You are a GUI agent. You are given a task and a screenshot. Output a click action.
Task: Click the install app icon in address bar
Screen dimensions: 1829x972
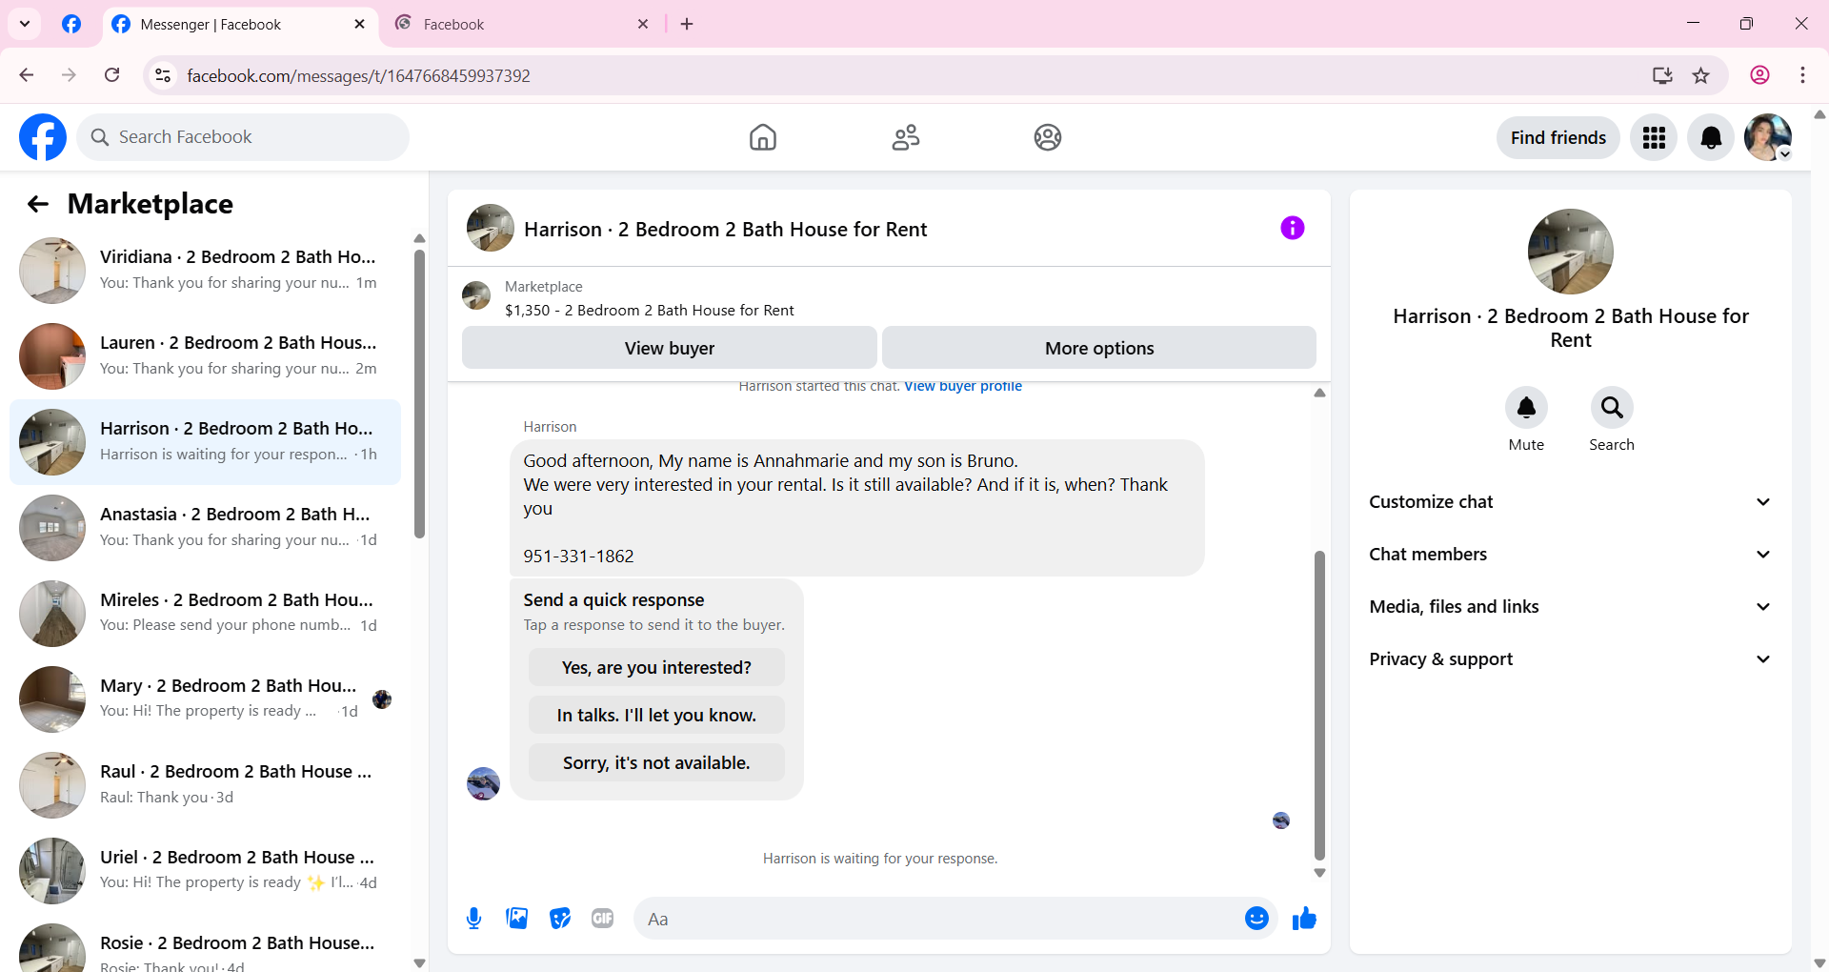pos(1662,75)
